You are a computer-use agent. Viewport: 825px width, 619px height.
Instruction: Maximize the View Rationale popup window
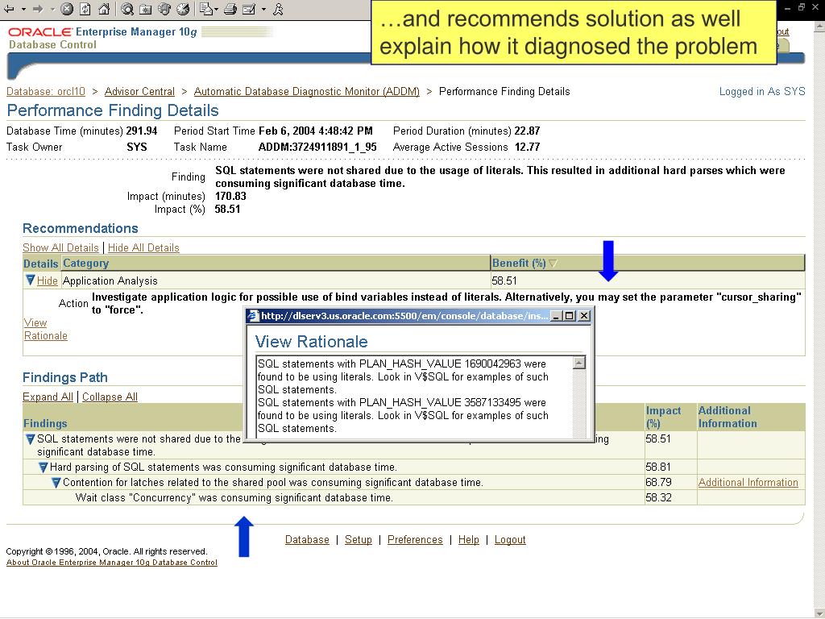coord(570,316)
